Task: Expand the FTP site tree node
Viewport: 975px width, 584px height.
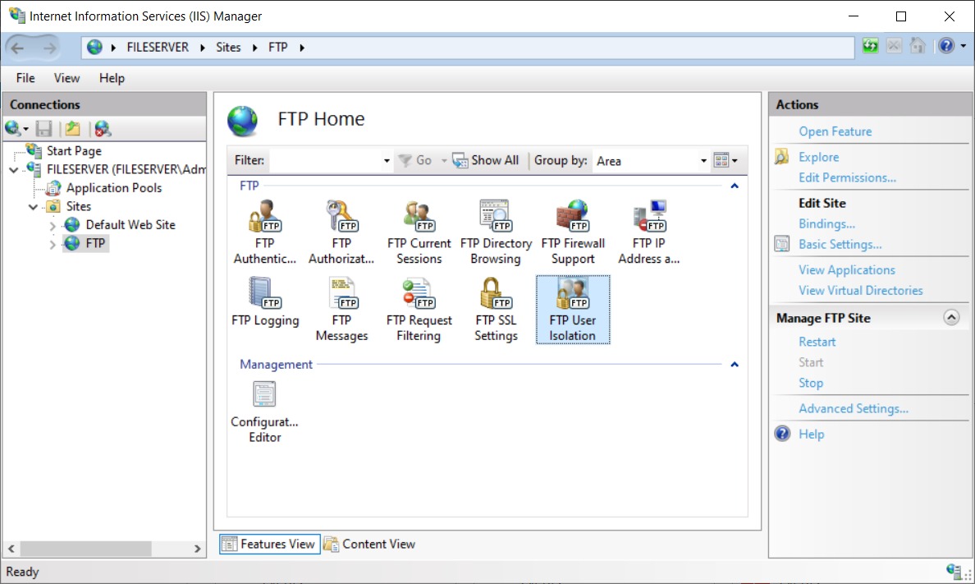Action: pos(53,244)
